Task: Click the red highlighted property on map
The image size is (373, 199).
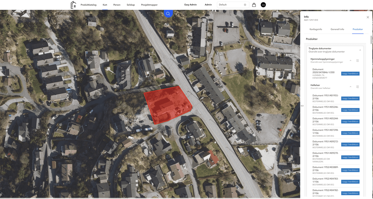Action: [168, 105]
